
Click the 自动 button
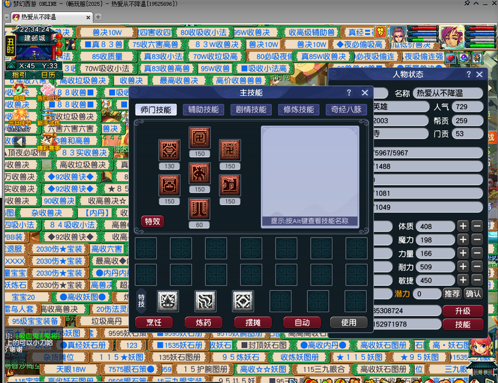click(302, 322)
